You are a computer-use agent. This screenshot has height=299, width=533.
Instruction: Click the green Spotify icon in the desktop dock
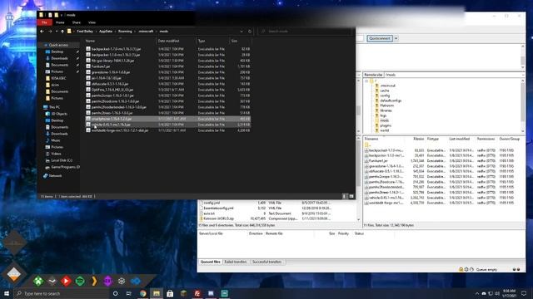tap(80, 281)
